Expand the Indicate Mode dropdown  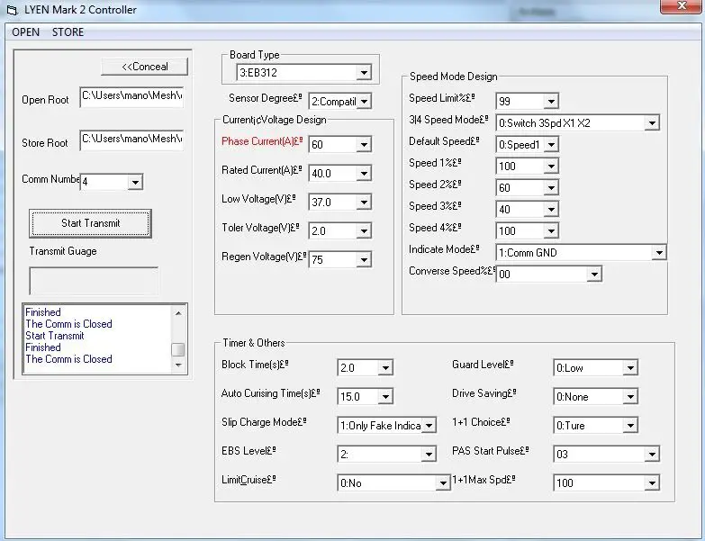659,253
